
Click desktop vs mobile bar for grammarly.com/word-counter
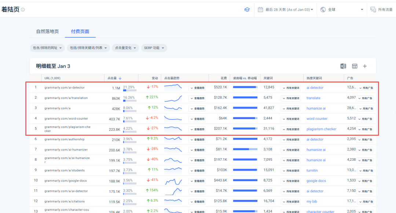tap(245, 118)
